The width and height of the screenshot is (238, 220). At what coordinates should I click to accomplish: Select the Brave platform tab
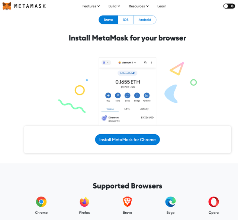(x=108, y=20)
